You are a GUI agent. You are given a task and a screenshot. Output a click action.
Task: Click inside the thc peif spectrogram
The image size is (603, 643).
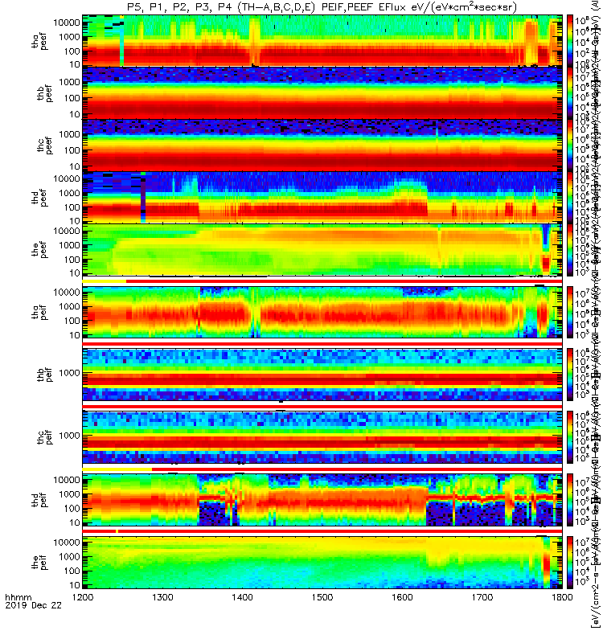[322, 437]
